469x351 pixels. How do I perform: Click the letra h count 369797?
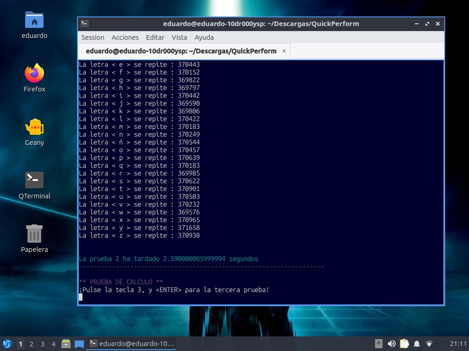pos(189,88)
